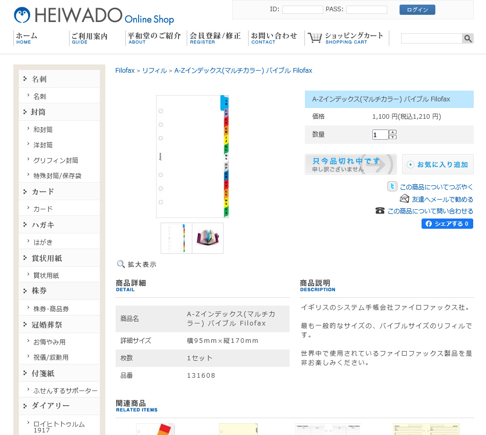Select the open organizer thumbnail
Viewport: 486px width, 435px height.
click(208, 238)
